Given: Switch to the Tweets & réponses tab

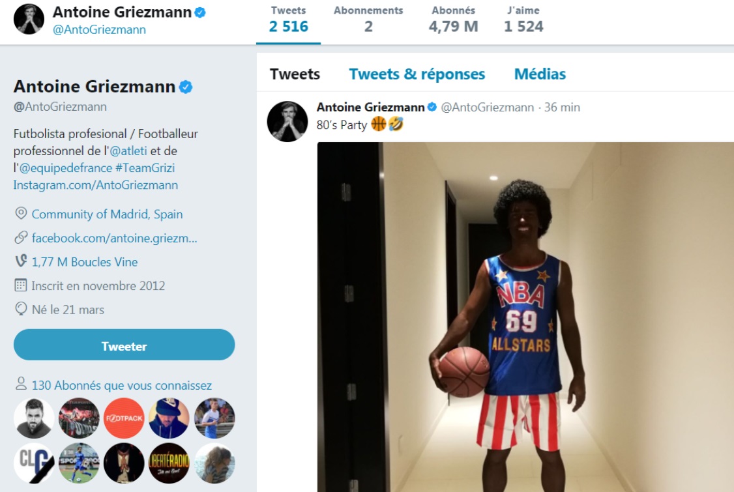Looking at the screenshot, I should [417, 74].
